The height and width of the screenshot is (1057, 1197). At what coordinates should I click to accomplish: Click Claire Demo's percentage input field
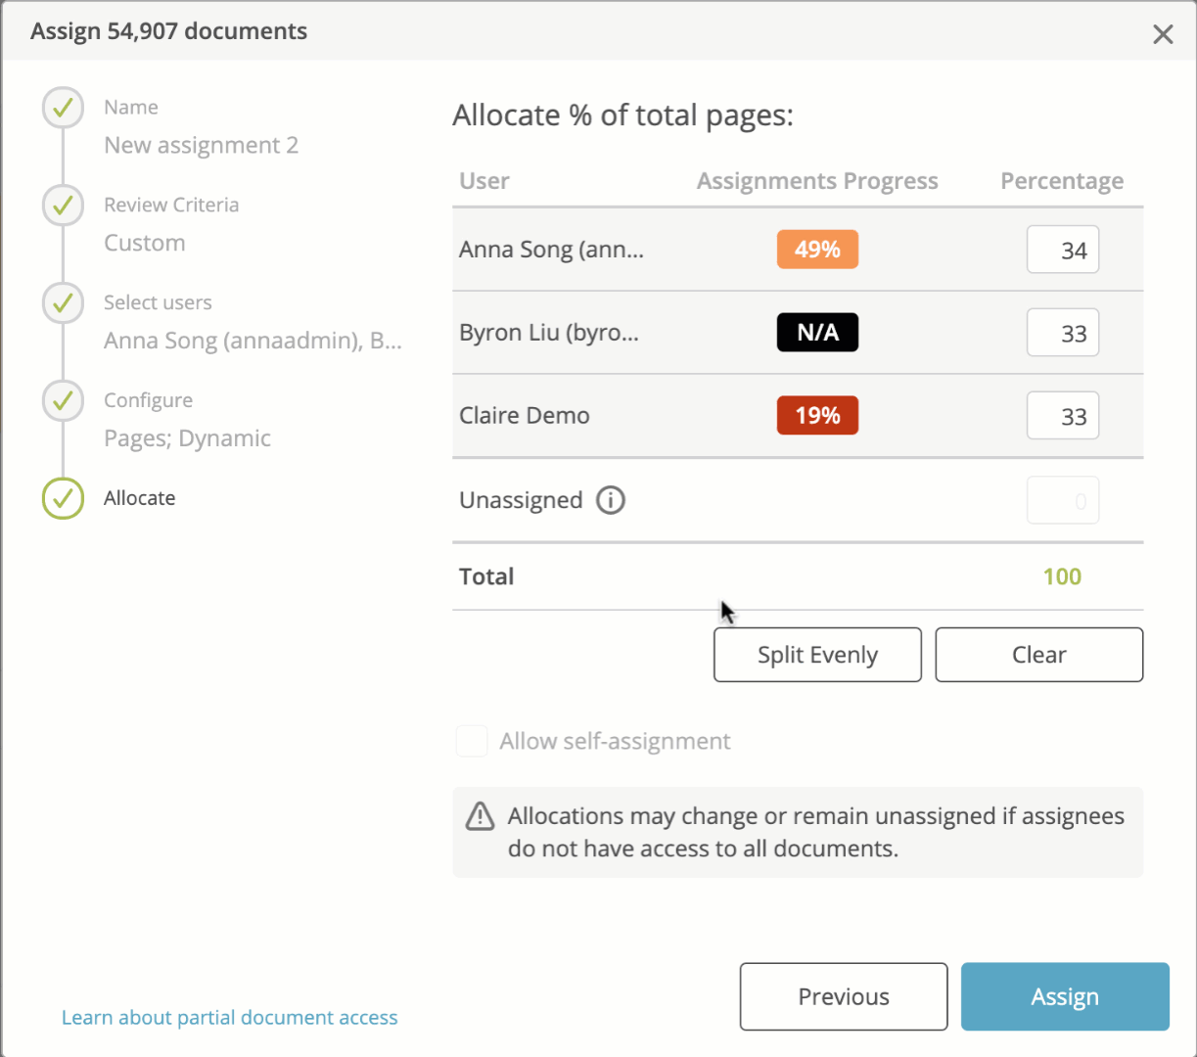tap(1063, 416)
